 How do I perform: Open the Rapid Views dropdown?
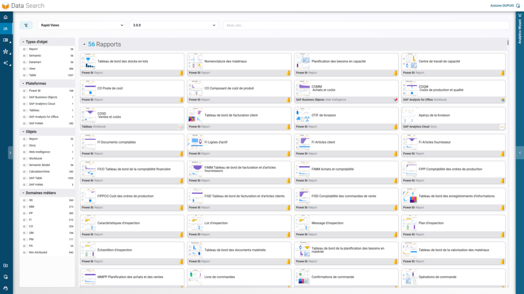pyautogui.click(x=82, y=24)
